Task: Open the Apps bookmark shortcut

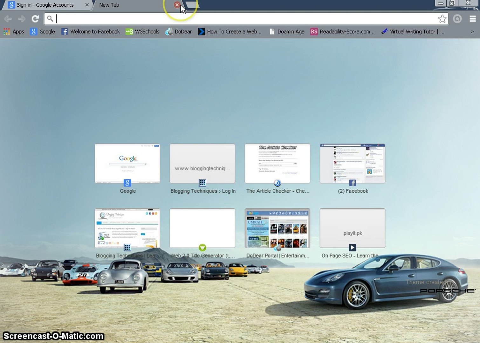Action: pyautogui.click(x=14, y=32)
